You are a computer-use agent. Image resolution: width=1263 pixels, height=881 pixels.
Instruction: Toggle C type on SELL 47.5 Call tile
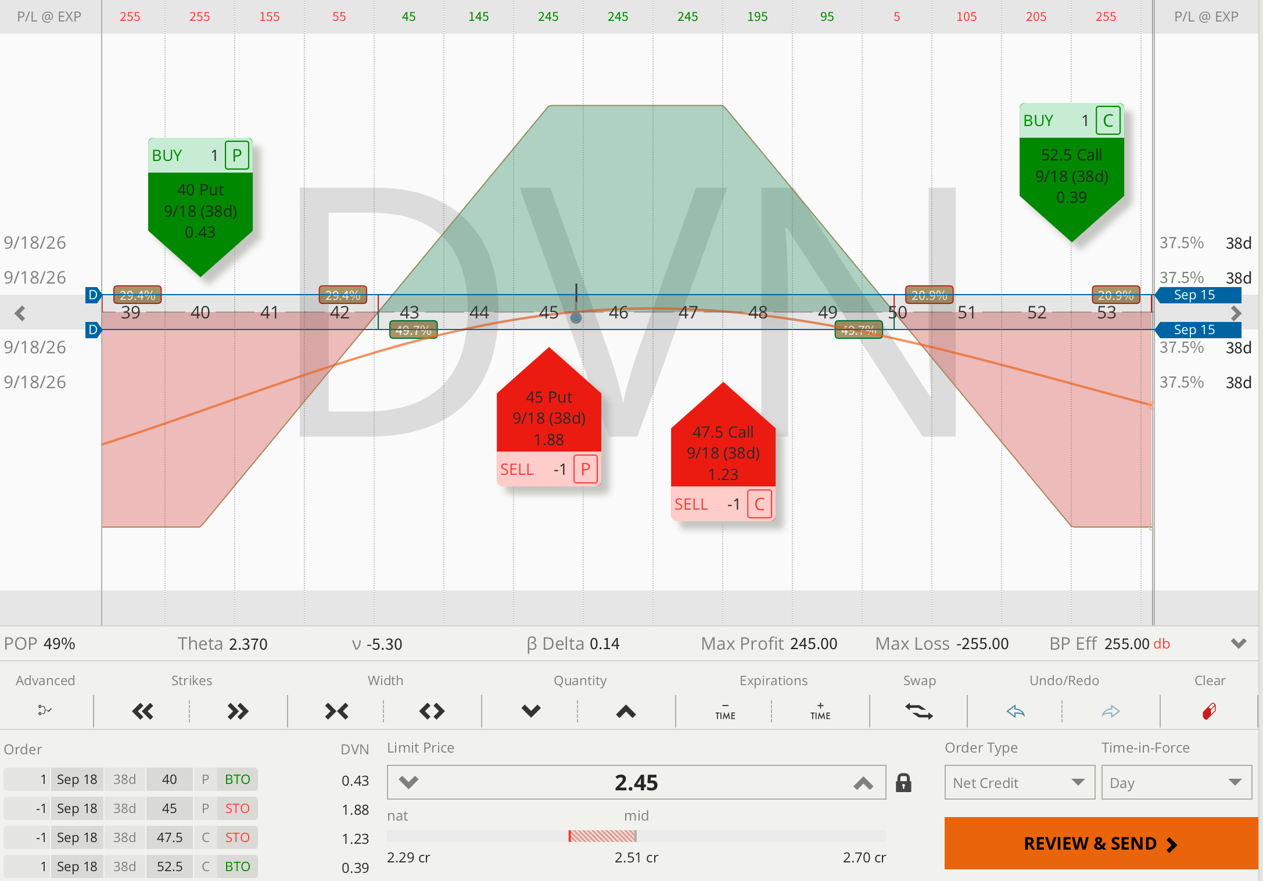coord(759,504)
